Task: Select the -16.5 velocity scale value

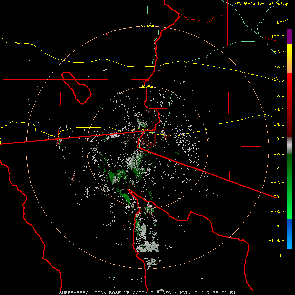Action: 278,153
